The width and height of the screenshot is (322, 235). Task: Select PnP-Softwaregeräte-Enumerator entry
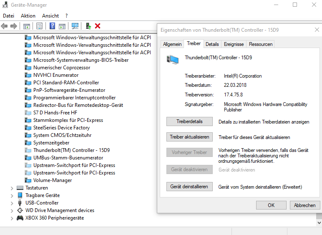(x=69, y=90)
